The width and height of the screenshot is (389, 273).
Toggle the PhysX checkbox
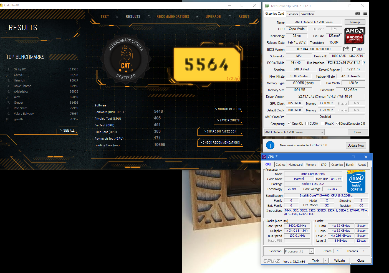322,124
